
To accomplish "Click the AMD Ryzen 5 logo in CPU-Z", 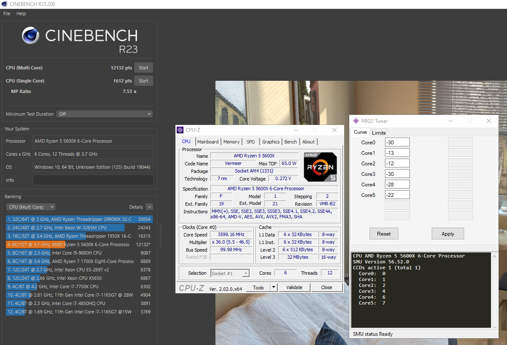I will click(x=321, y=167).
